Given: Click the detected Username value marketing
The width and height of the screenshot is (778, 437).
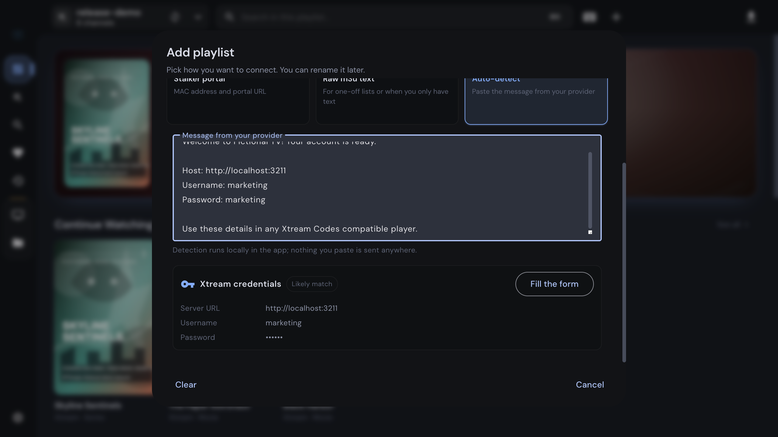Looking at the screenshot, I should pyautogui.click(x=284, y=323).
